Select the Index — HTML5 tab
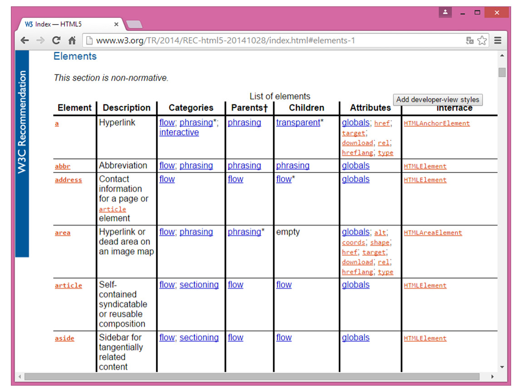 [70, 24]
